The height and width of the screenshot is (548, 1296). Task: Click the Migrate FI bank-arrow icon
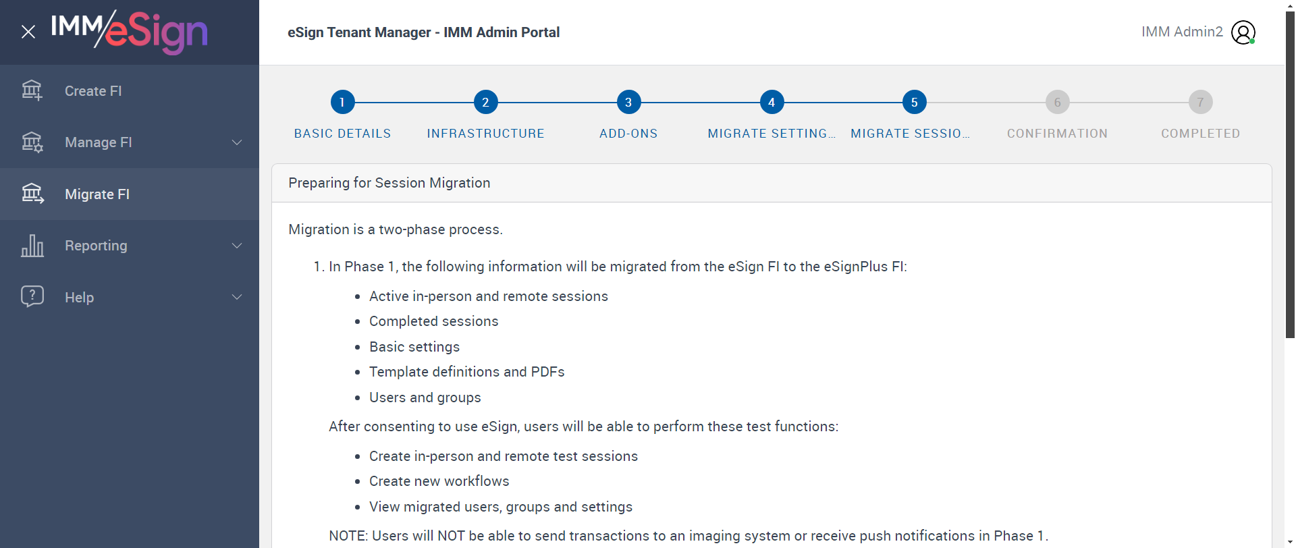pyautogui.click(x=32, y=194)
